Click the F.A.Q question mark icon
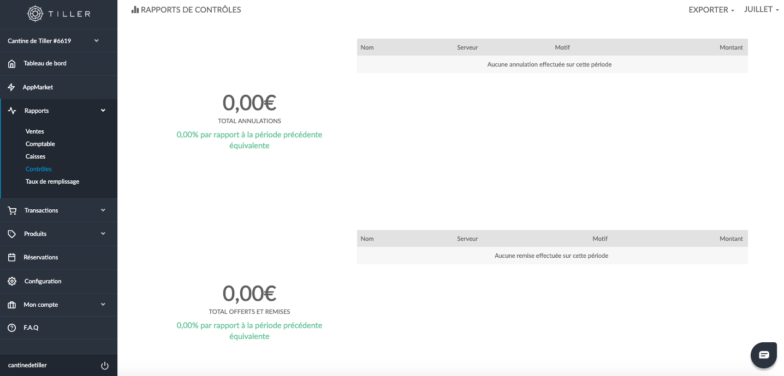The height and width of the screenshot is (376, 784). (x=12, y=328)
